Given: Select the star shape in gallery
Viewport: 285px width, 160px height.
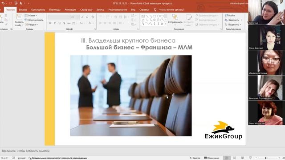Looking at the screenshot, I should pyautogui.click(x=162, y=24).
